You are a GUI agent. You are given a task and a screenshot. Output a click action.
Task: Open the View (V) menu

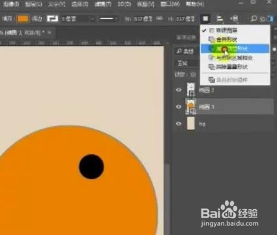pos(146,4)
